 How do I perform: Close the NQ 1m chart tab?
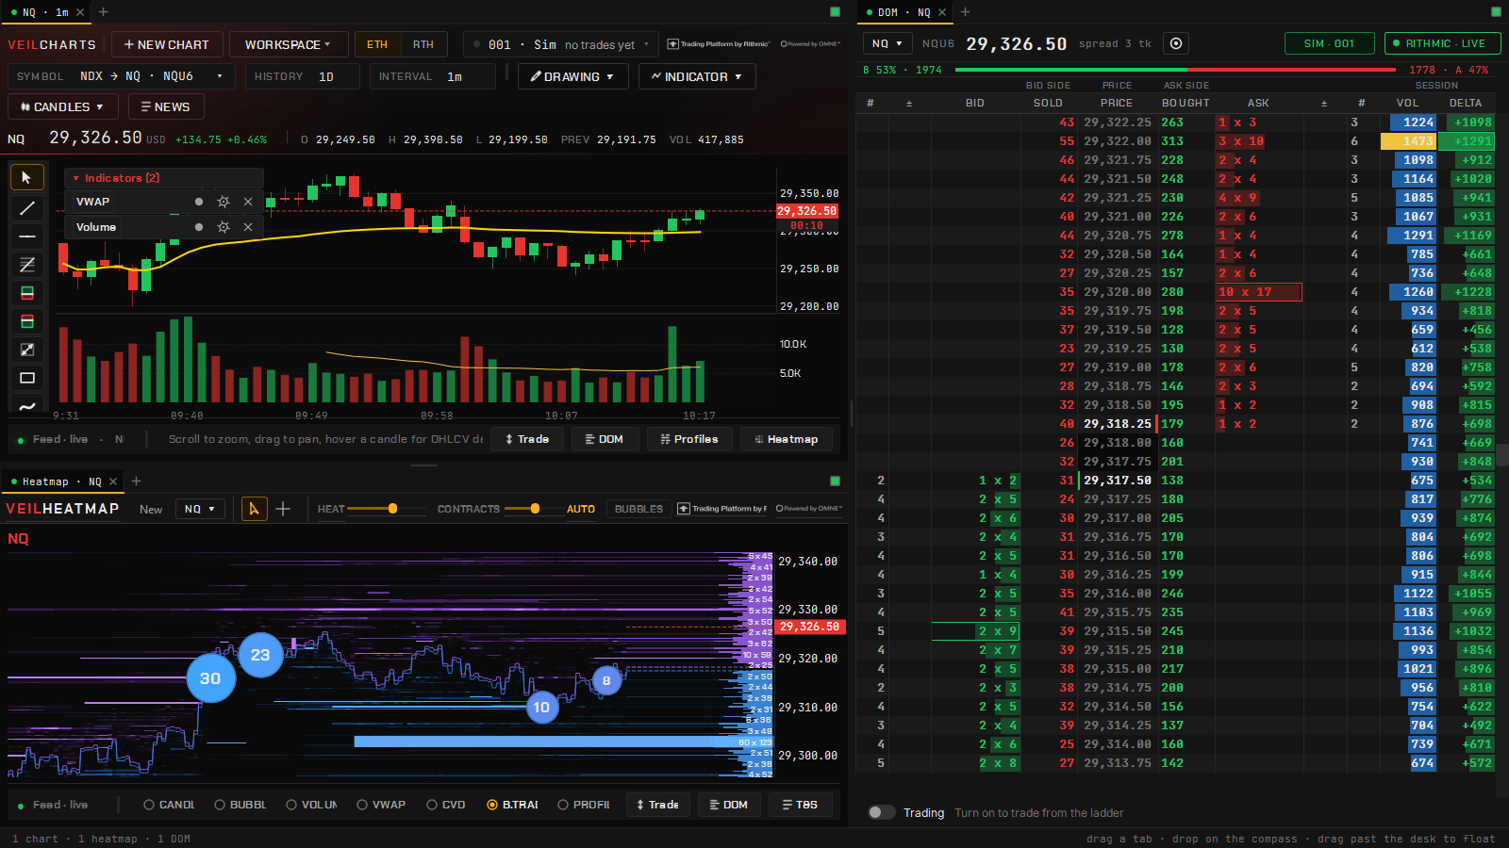pos(80,12)
